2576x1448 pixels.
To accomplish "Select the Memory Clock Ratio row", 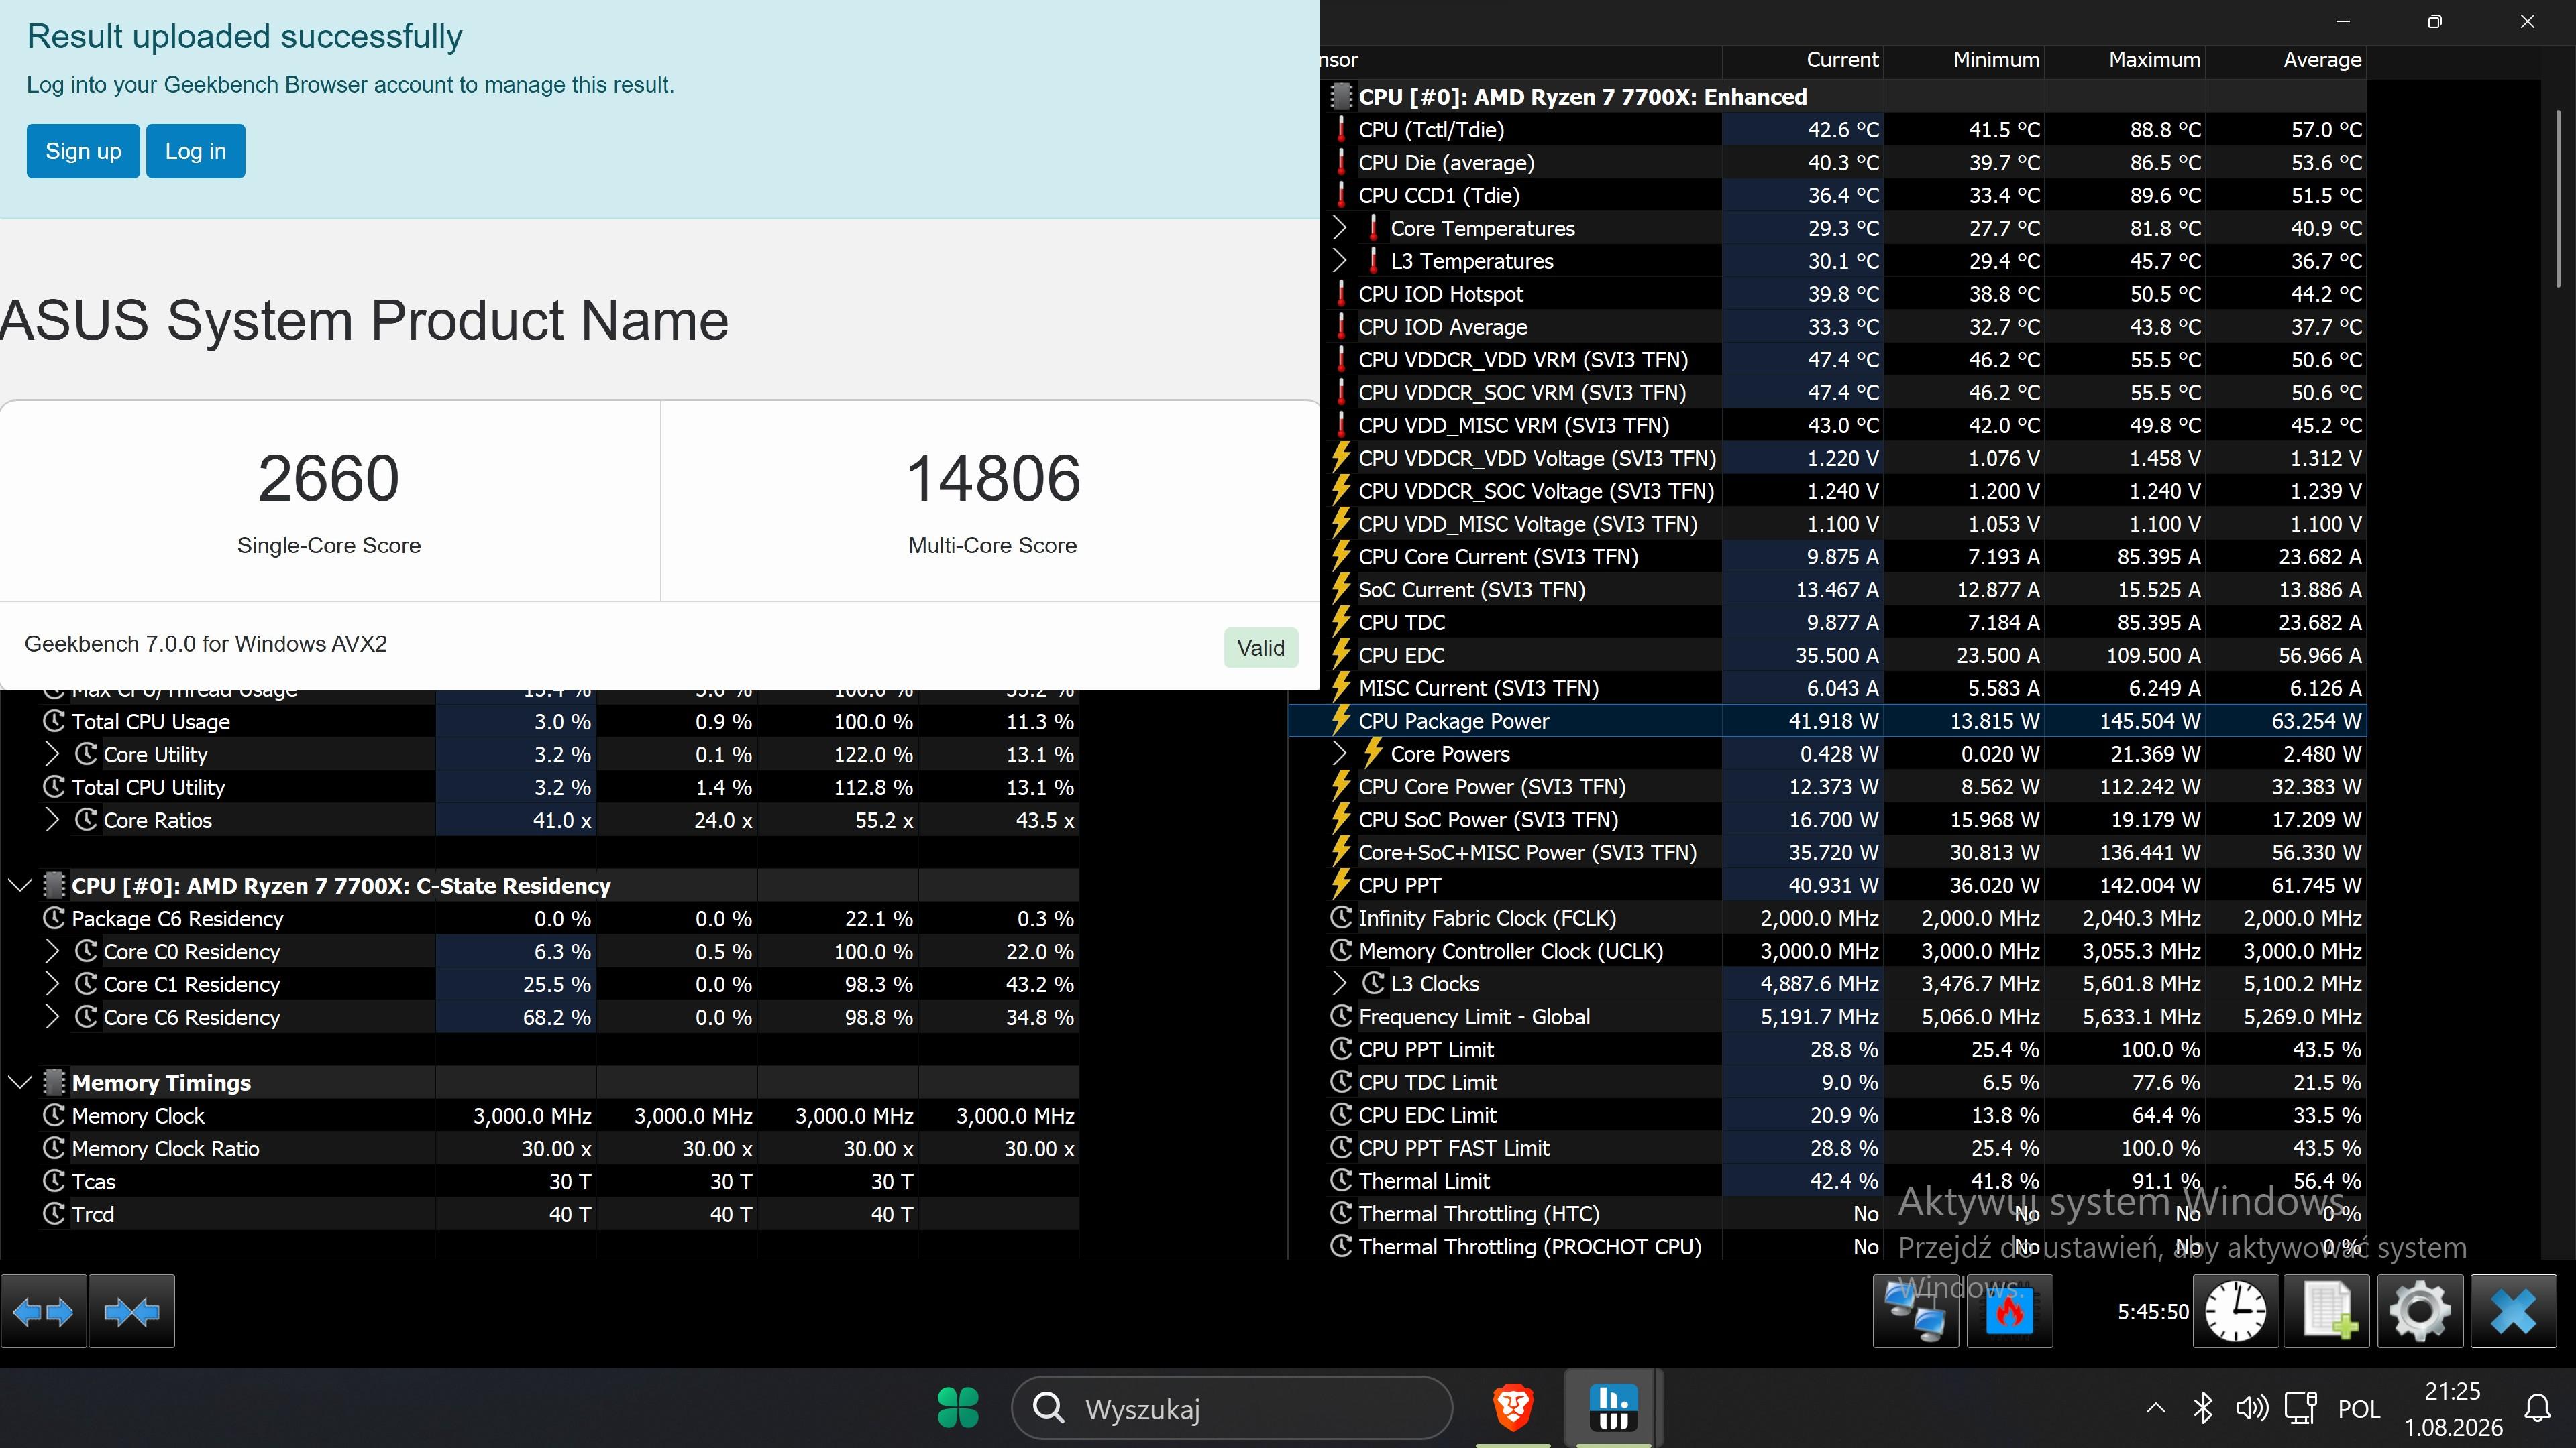I will point(540,1148).
